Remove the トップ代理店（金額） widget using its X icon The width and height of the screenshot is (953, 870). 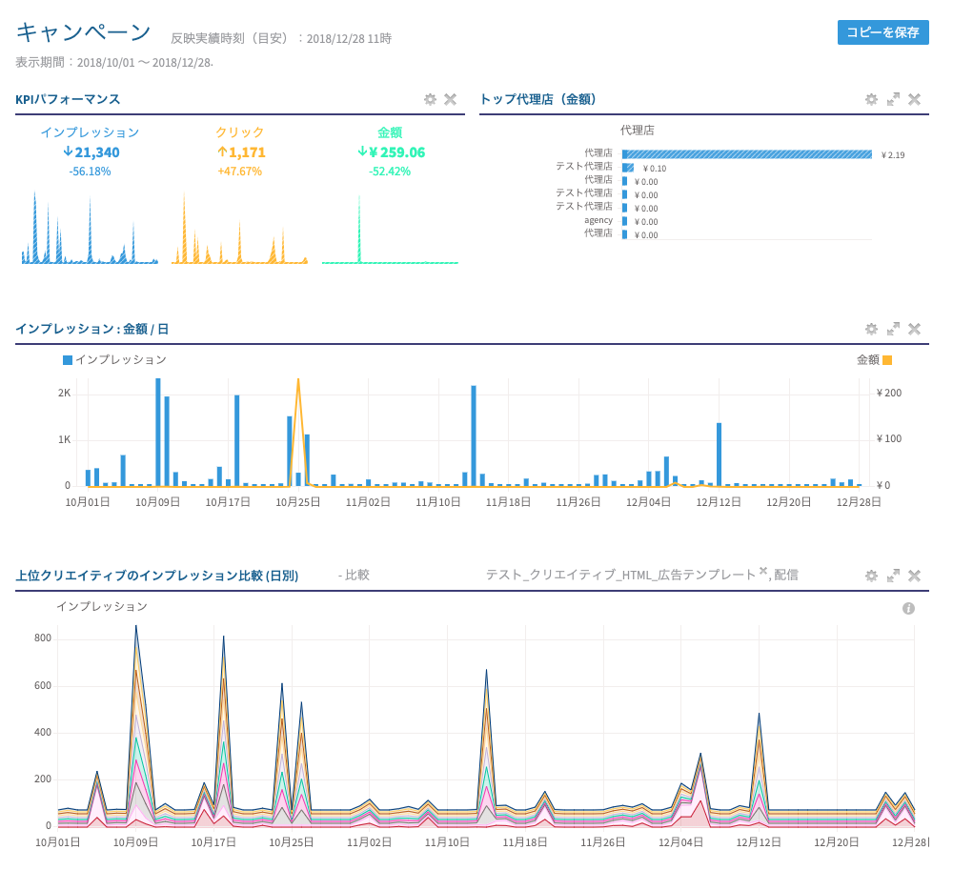[x=914, y=99]
